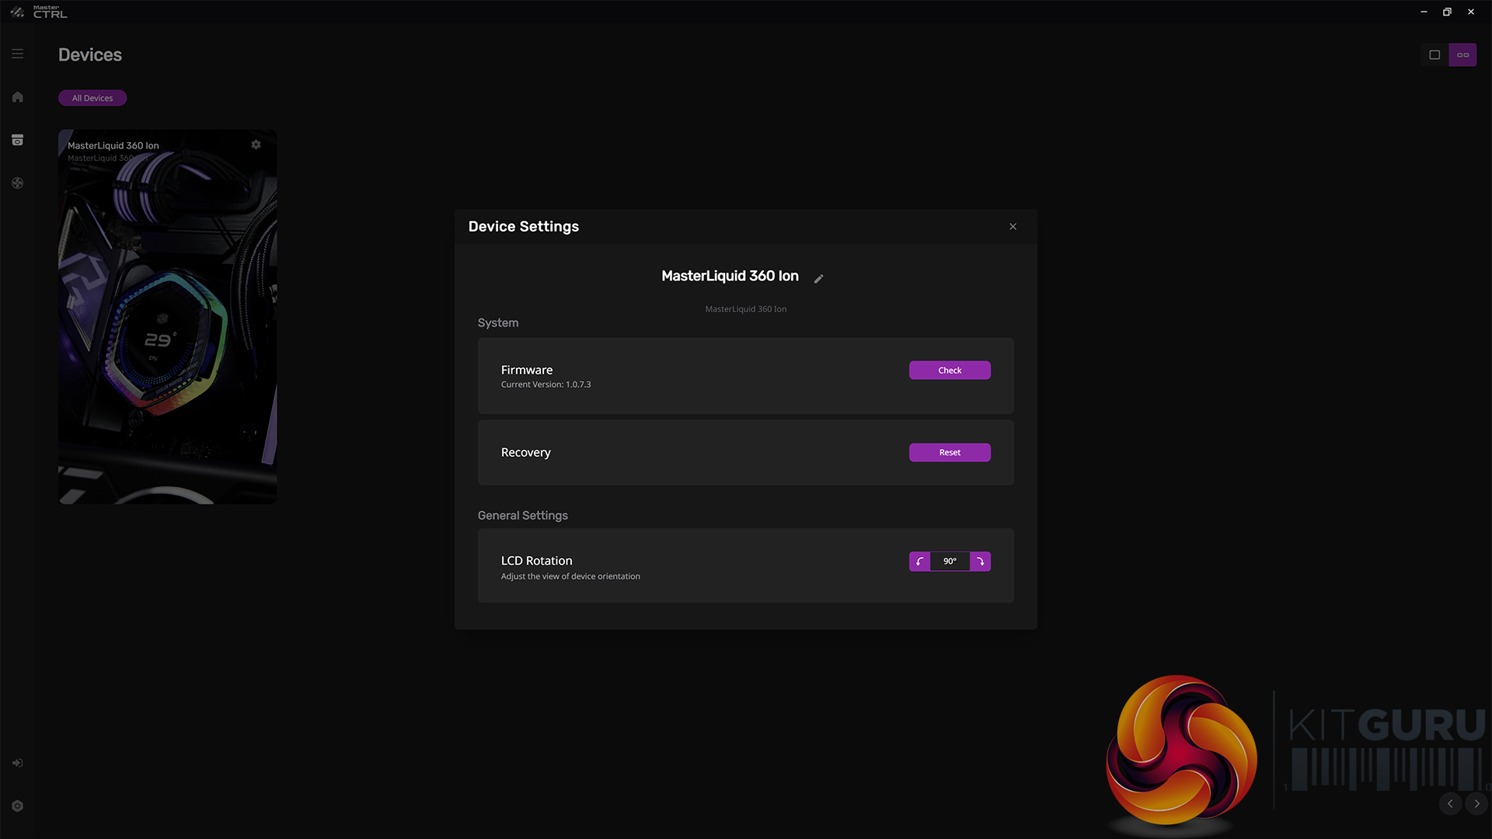
Task: Click the 90° LCD rotation value field
Action: click(x=950, y=561)
